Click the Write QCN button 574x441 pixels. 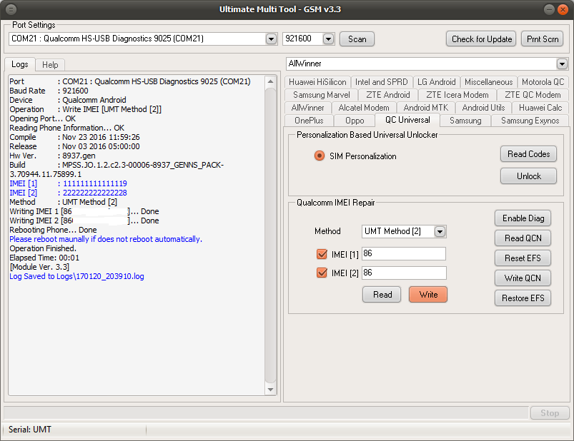pos(523,278)
